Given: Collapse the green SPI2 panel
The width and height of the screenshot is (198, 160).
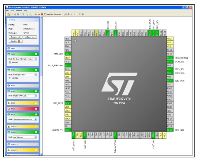Looking at the screenshot, I should pos(36,54).
